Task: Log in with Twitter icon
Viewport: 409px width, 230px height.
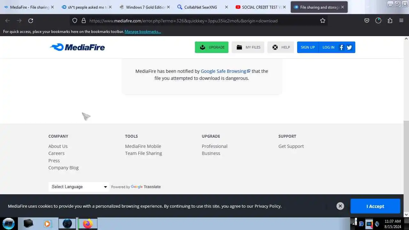Action: [349, 47]
